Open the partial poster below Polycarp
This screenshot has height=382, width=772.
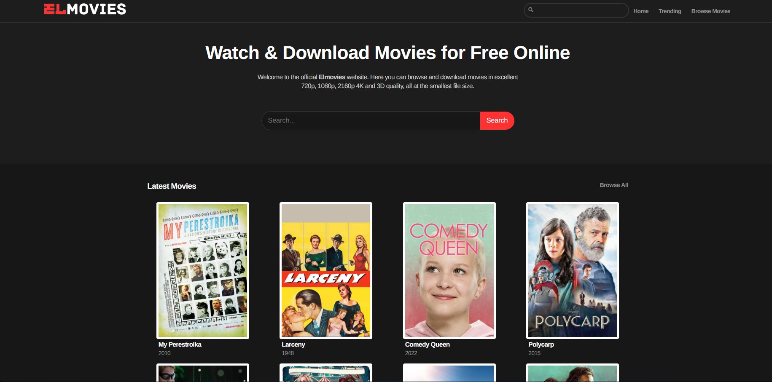pyautogui.click(x=573, y=373)
